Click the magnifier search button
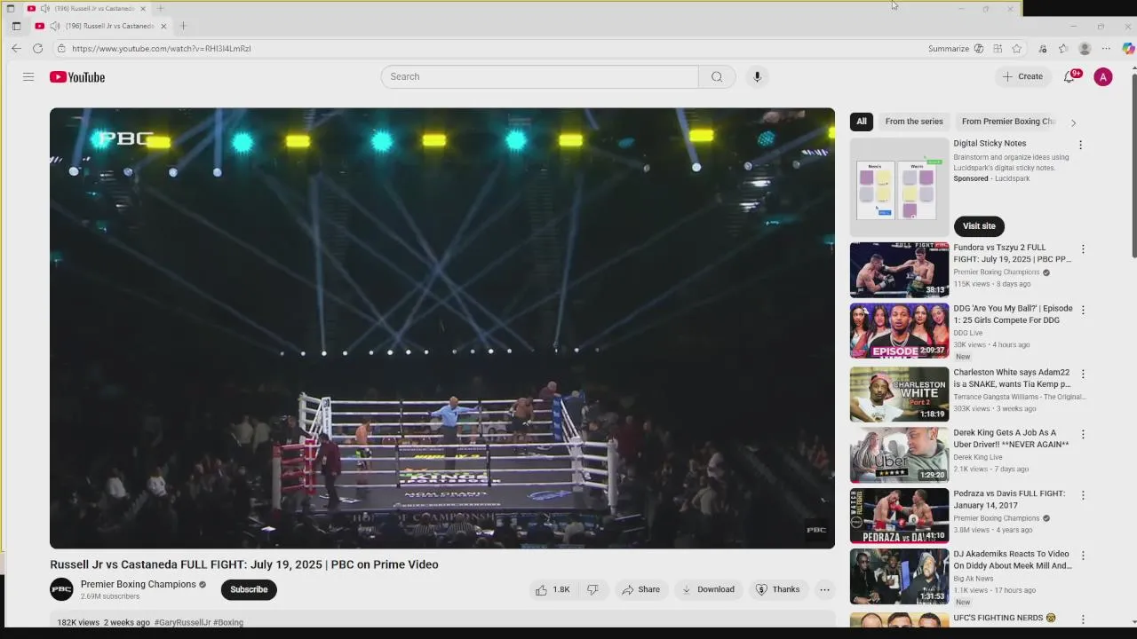The height and width of the screenshot is (639, 1137). [717, 76]
